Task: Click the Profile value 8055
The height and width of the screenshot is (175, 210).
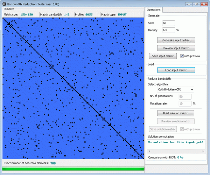Action: [89, 14]
